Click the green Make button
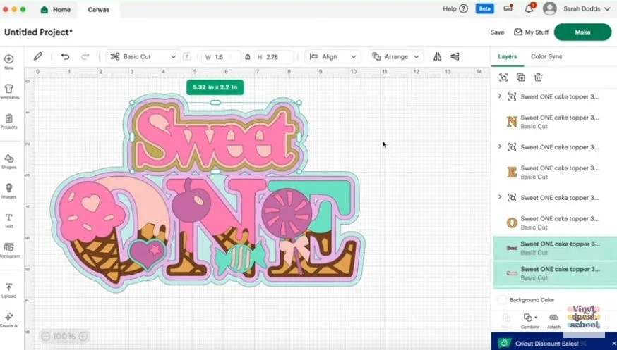 click(x=582, y=32)
